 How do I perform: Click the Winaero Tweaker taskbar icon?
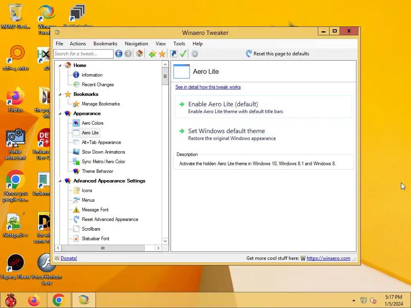(x=83, y=300)
